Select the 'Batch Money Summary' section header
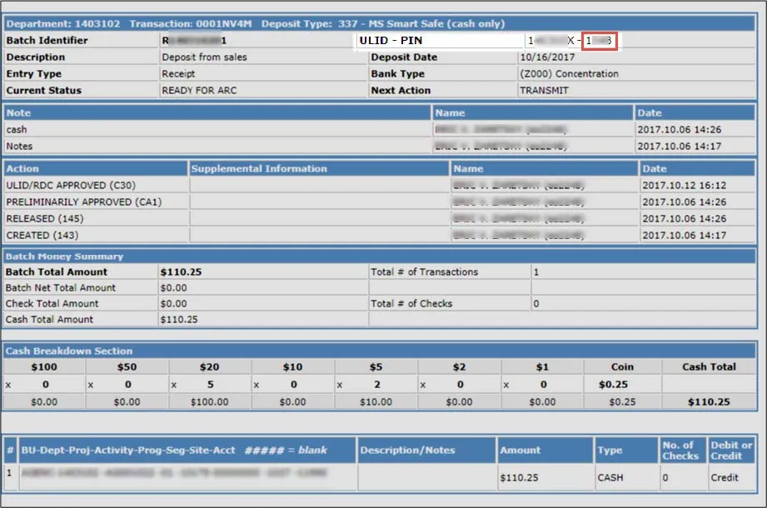The image size is (767, 508). click(380, 256)
